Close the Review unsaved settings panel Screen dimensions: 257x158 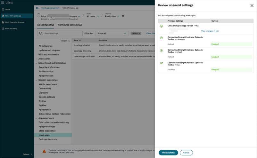(x=252, y=5)
